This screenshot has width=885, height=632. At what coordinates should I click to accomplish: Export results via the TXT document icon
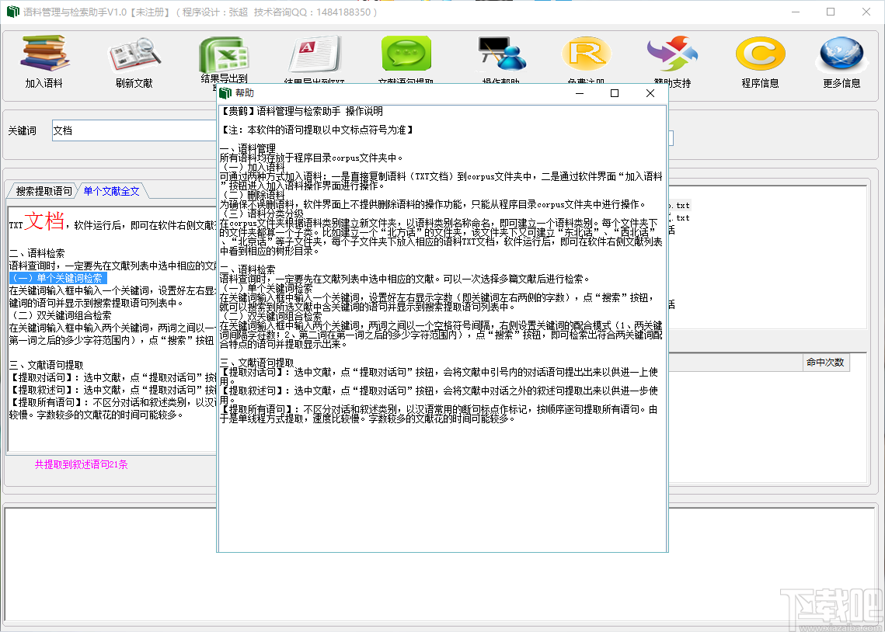(x=315, y=54)
